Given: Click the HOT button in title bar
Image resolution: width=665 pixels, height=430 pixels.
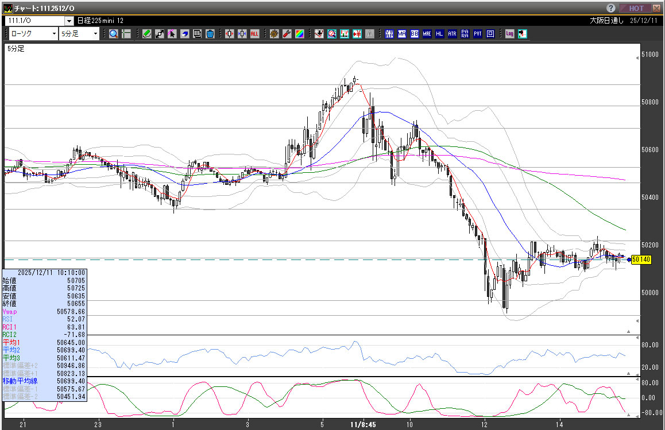Looking at the screenshot, I should pyautogui.click(x=636, y=8).
